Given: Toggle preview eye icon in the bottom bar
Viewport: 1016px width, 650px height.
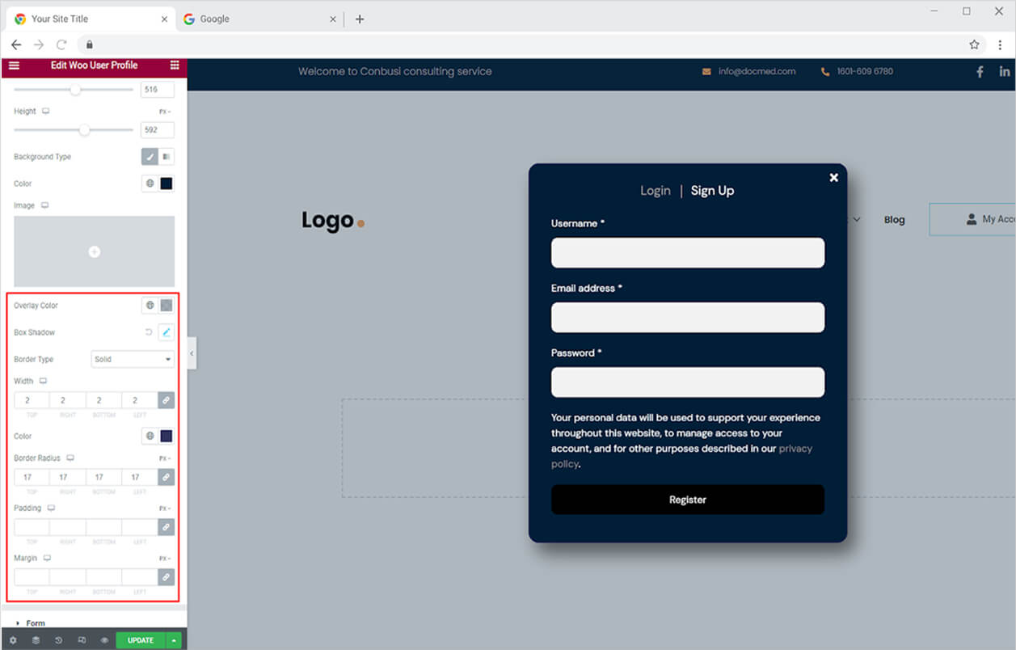Looking at the screenshot, I should [104, 640].
